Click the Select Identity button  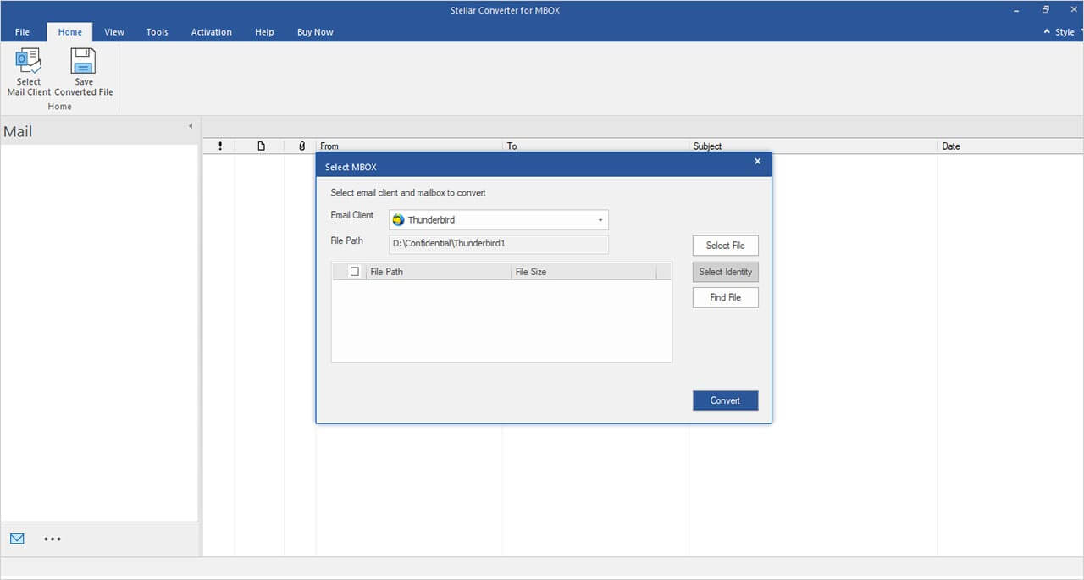click(x=725, y=272)
